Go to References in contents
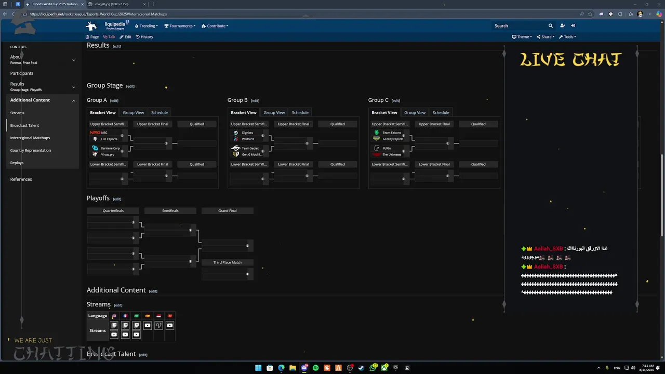665x374 pixels. pyautogui.click(x=21, y=179)
